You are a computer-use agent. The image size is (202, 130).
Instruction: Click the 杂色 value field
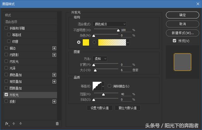click(x=126, y=35)
